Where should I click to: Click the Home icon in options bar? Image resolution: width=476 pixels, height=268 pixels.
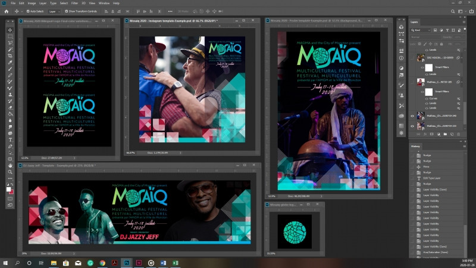[7, 11]
